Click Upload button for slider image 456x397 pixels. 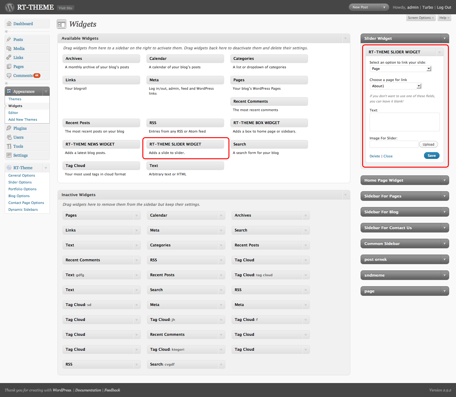[x=428, y=144]
